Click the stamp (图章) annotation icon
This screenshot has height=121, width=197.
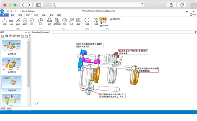(49, 22)
